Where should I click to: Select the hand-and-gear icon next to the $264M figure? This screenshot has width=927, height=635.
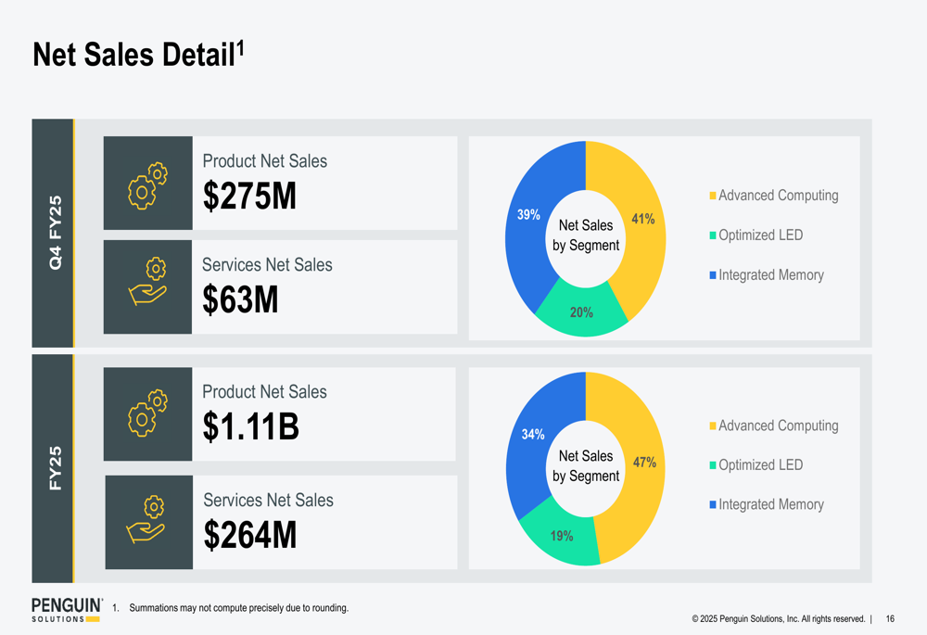coord(147,520)
